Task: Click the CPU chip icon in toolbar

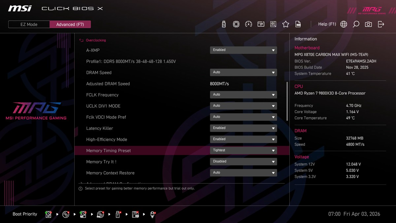Action: 236,24
